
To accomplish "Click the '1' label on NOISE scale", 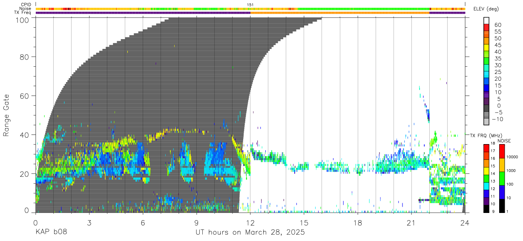I will [508, 211].
